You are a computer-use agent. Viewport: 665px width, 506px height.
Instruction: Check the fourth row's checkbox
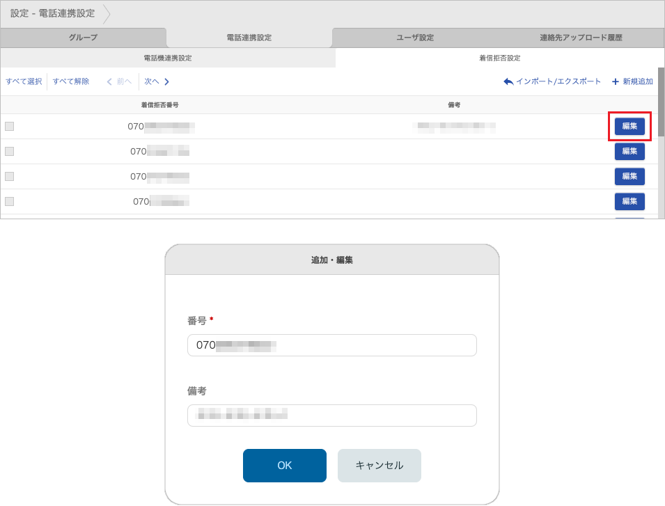tap(9, 201)
